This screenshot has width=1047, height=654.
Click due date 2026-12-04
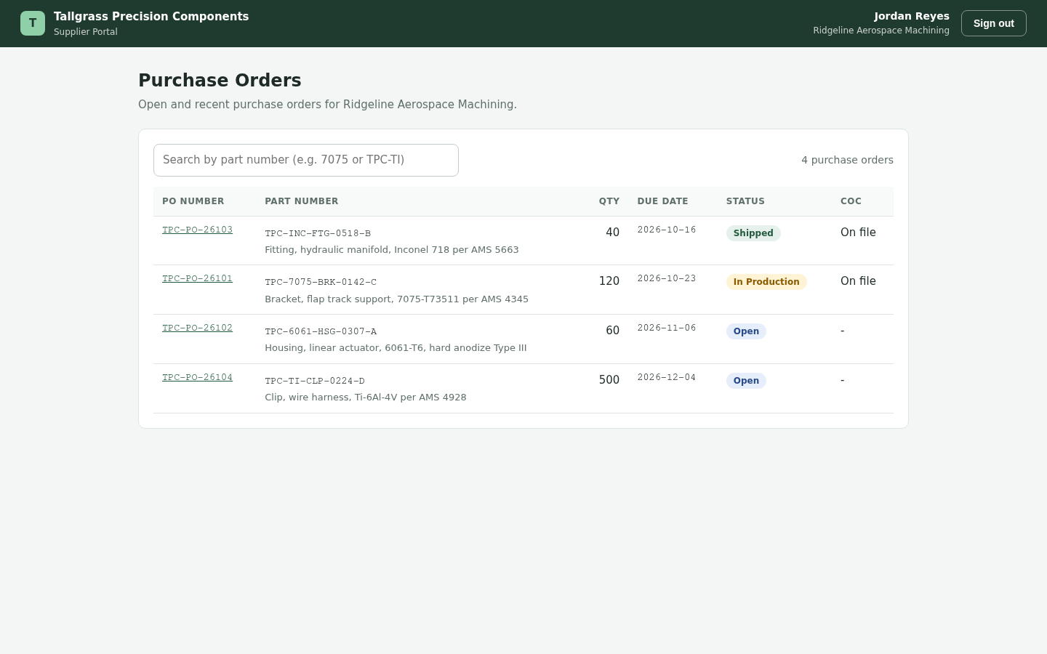tap(667, 377)
